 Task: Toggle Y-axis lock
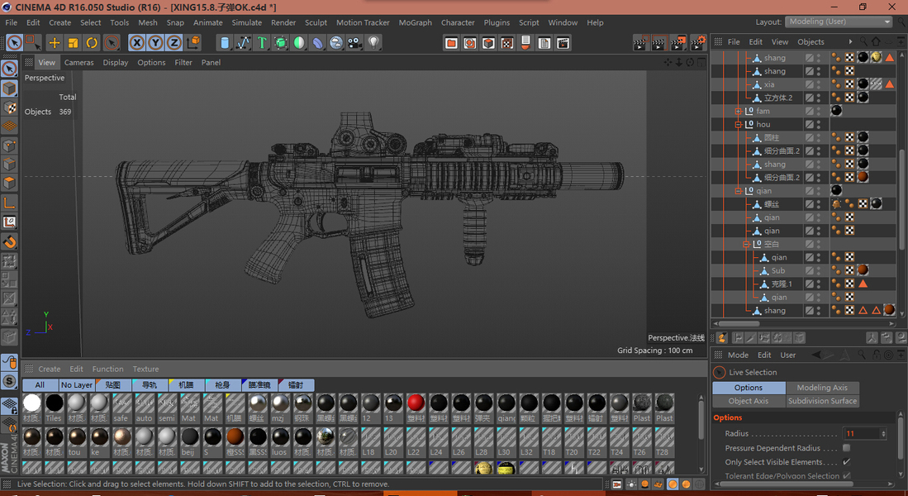click(x=155, y=42)
